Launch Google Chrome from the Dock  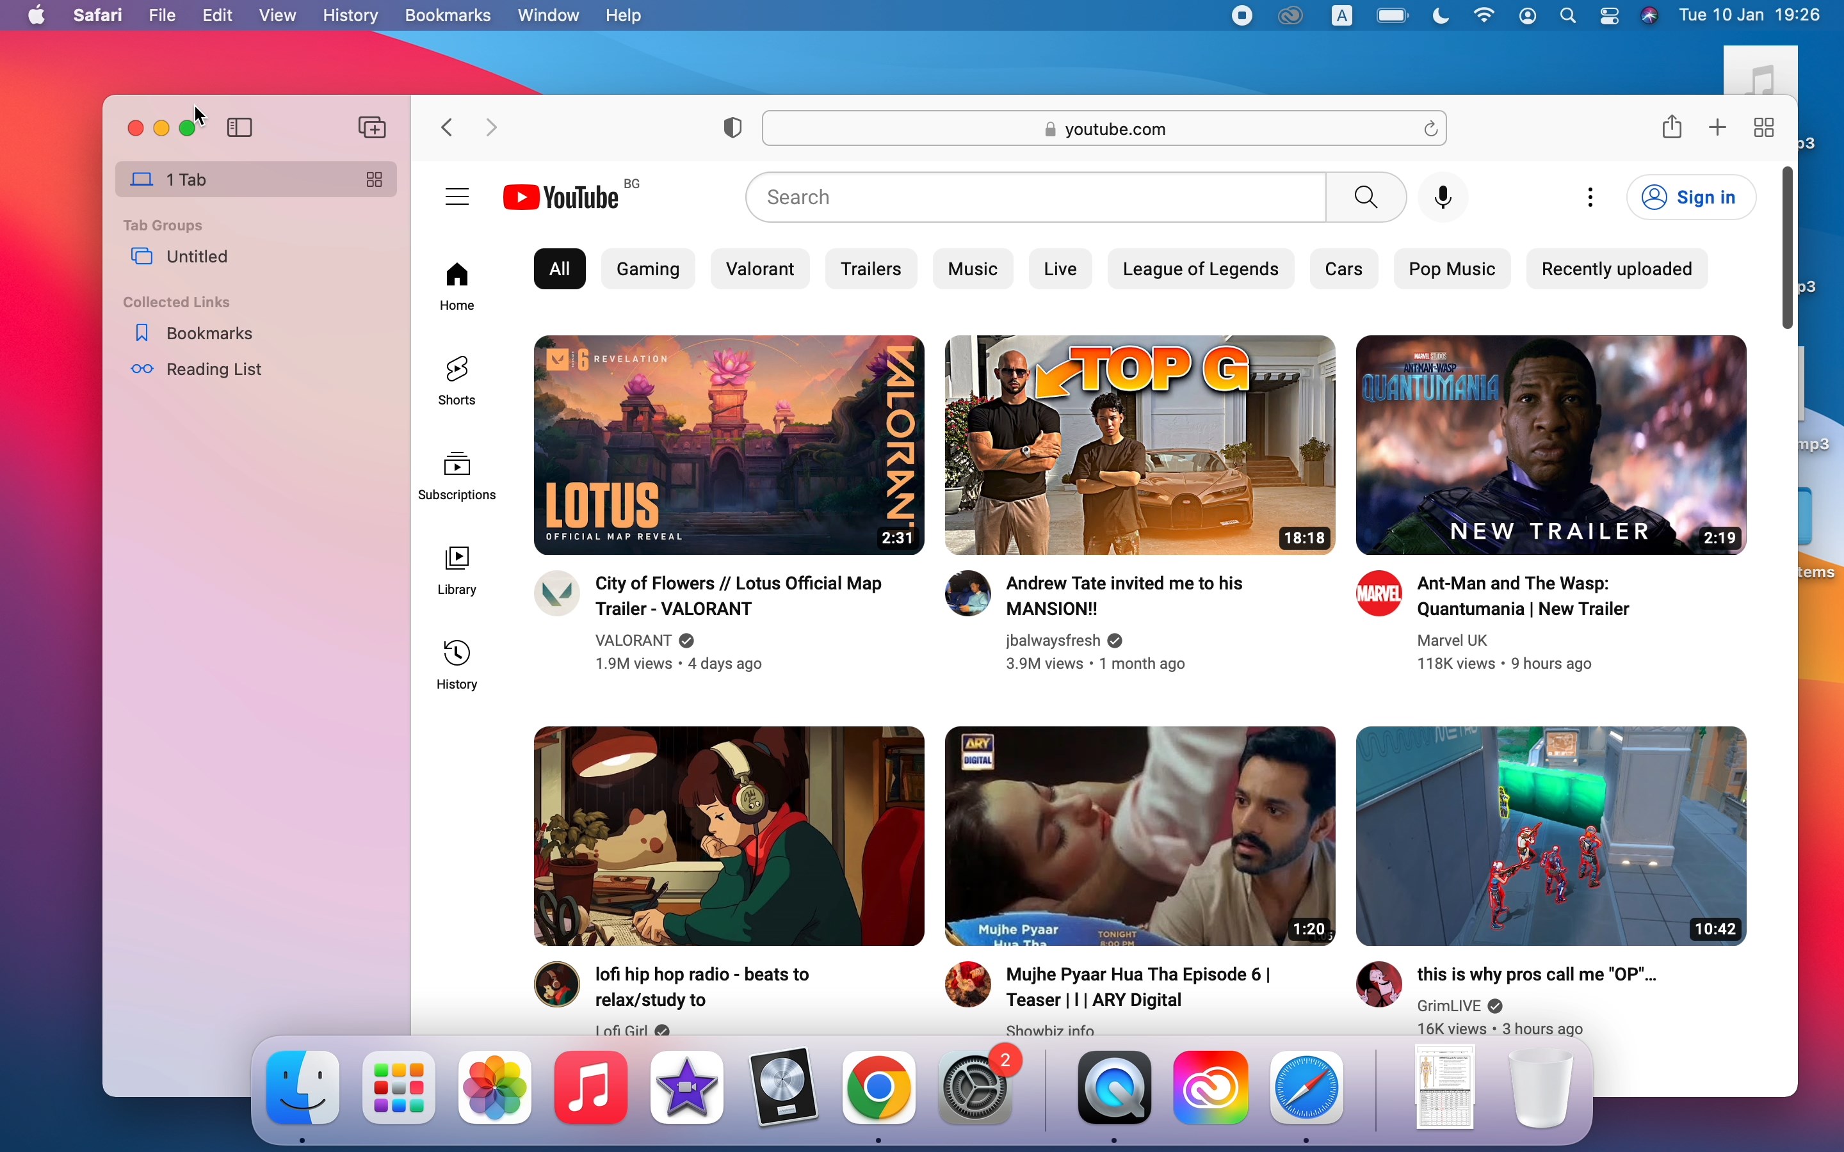tap(878, 1087)
